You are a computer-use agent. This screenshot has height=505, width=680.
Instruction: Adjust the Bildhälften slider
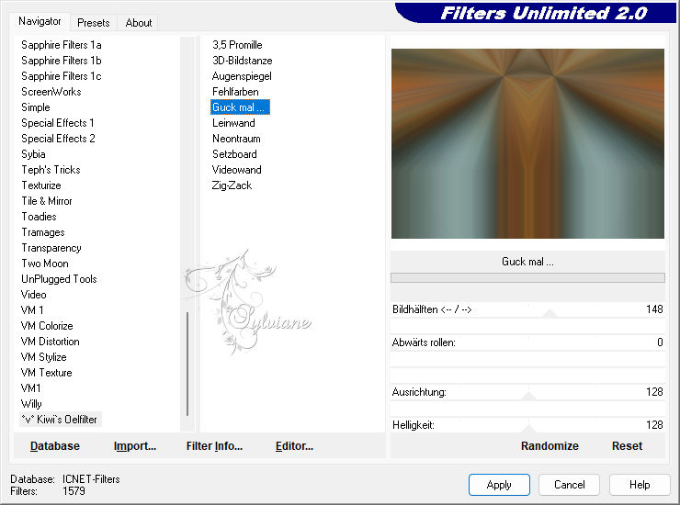pyautogui.click(x=550, y=313)
